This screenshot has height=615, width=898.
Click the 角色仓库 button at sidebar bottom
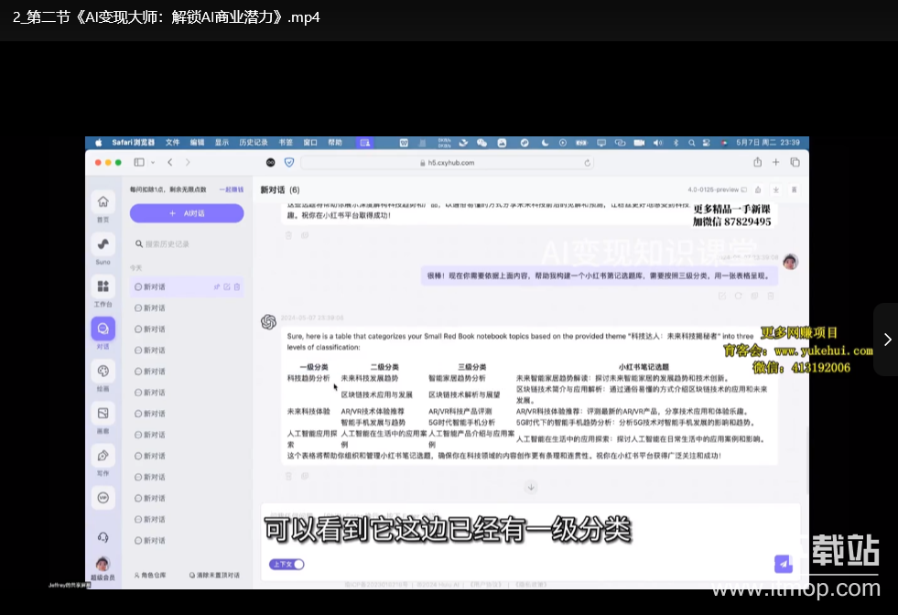point(150,575)
